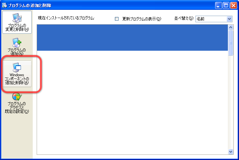Image resolution: width=239 pixels, height=160 pixels.
Task: Open プログラムのアクセスと既定の設定 icon
Action: [x=17, y=97]
